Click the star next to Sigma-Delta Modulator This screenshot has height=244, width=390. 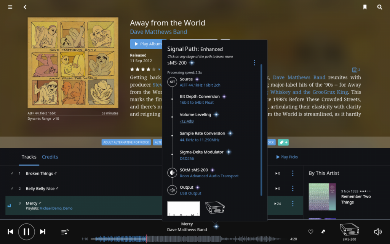[x=229, y=152]
